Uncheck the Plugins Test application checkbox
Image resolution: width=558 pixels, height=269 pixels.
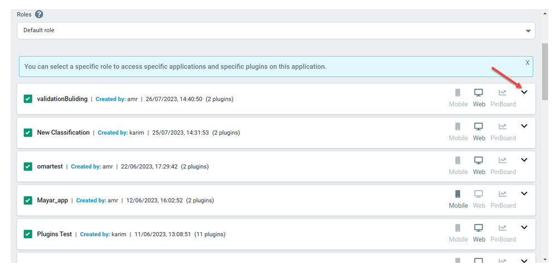coord(28,234)
